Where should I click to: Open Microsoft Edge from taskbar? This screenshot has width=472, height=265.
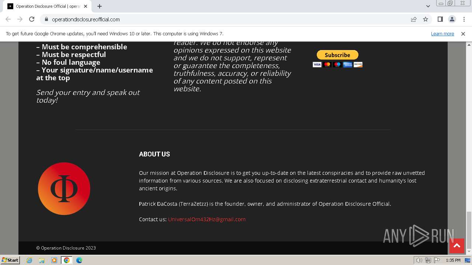[x=79, y=260]
